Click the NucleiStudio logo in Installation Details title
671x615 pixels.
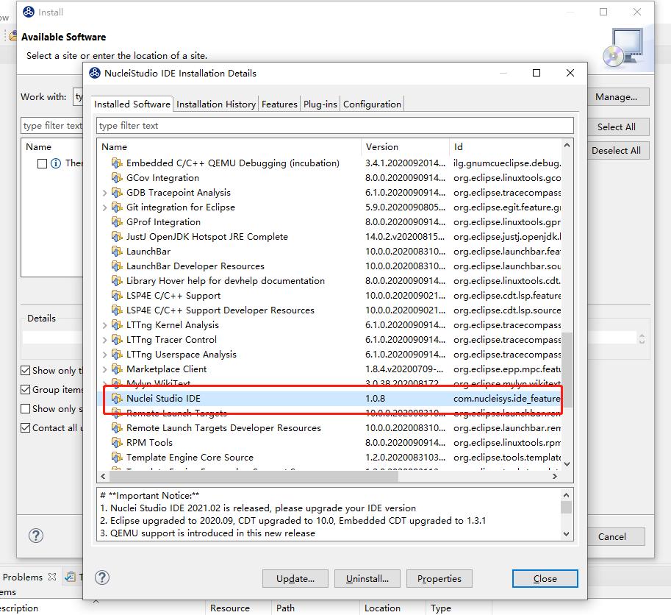click(x=95, y=74)
